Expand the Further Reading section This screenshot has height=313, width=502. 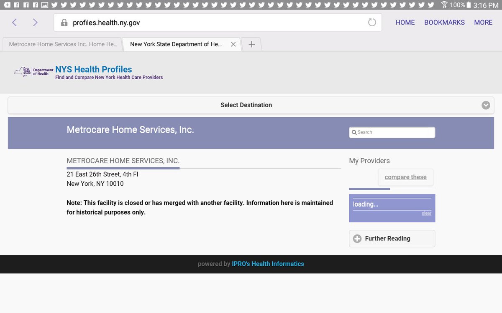click(x=392, y=239)
